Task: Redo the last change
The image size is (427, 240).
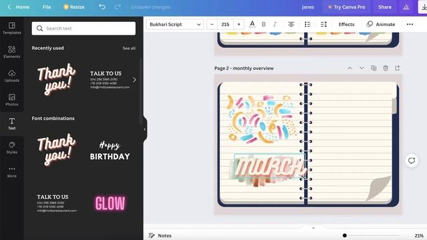Action: click(117, 7)
